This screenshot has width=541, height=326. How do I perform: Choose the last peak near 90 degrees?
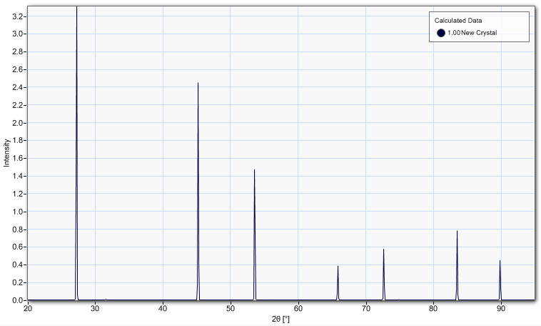tap(500, 280)
